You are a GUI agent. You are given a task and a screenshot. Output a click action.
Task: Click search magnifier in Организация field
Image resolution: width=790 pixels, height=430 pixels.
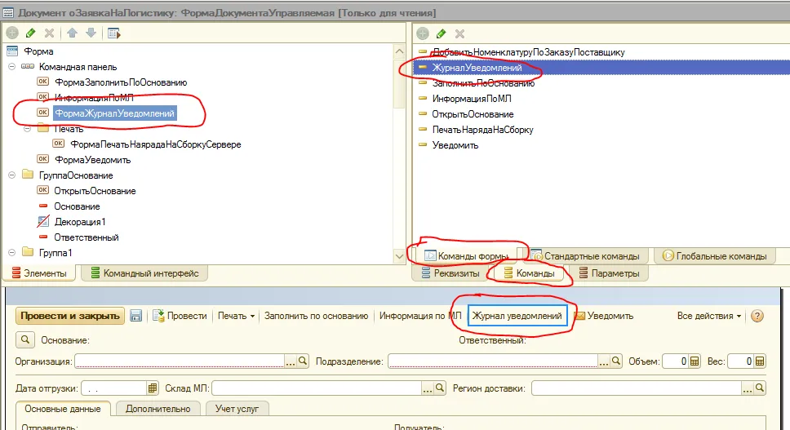point(302,361)
